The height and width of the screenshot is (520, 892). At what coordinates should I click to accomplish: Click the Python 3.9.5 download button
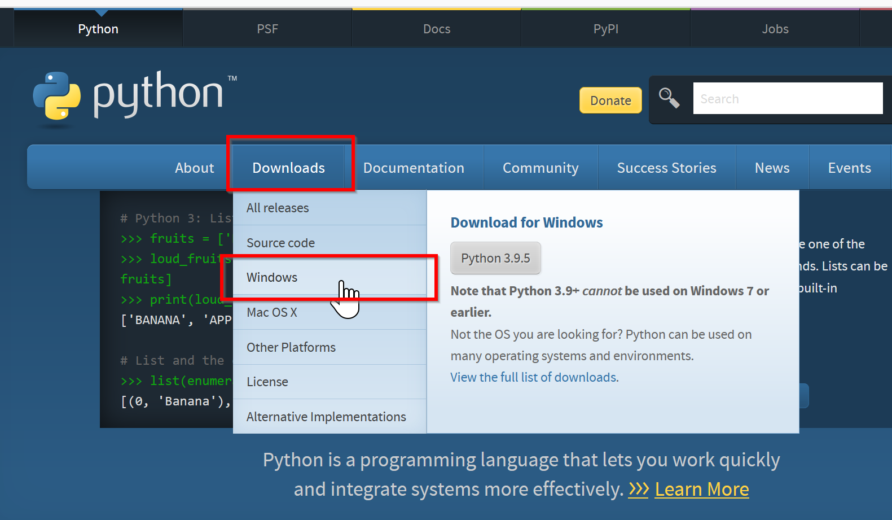click(x=495, y=258)
